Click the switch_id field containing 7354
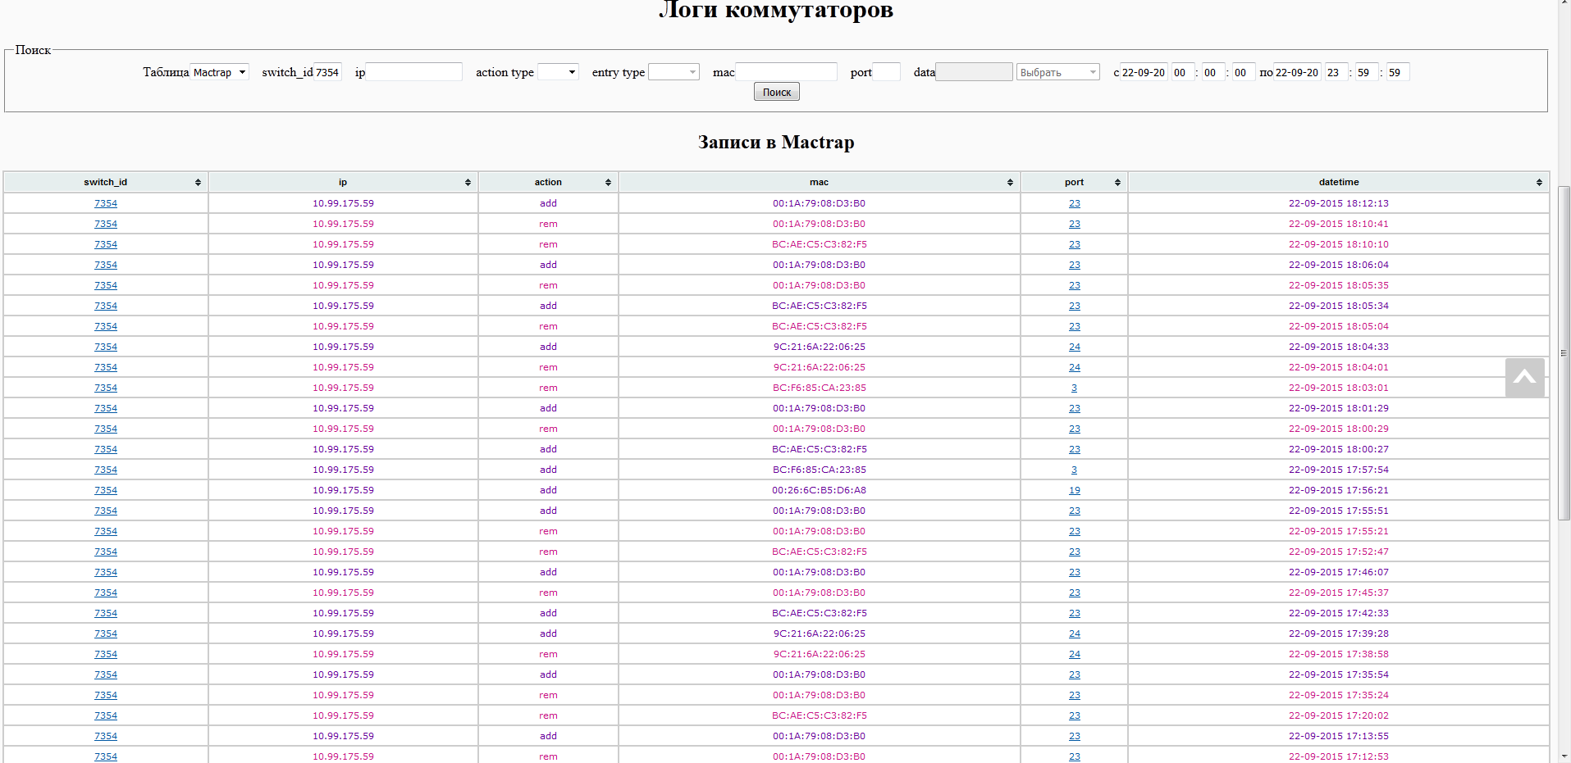 327,72
